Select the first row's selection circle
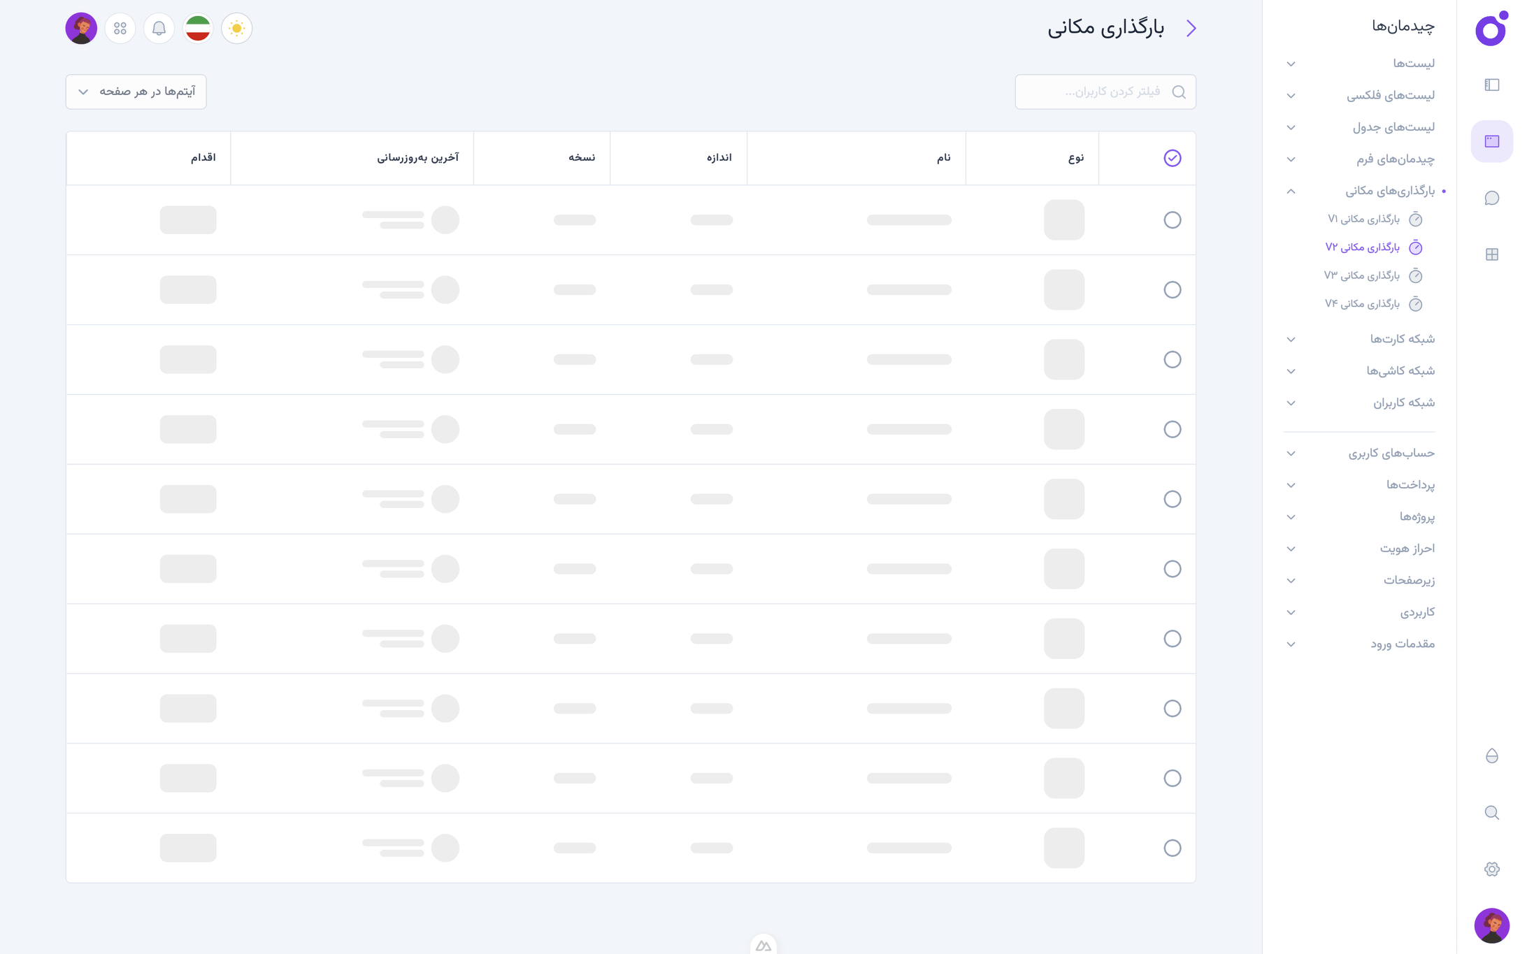Viewport: 1527px width, 954px height. click(1173, 219)
